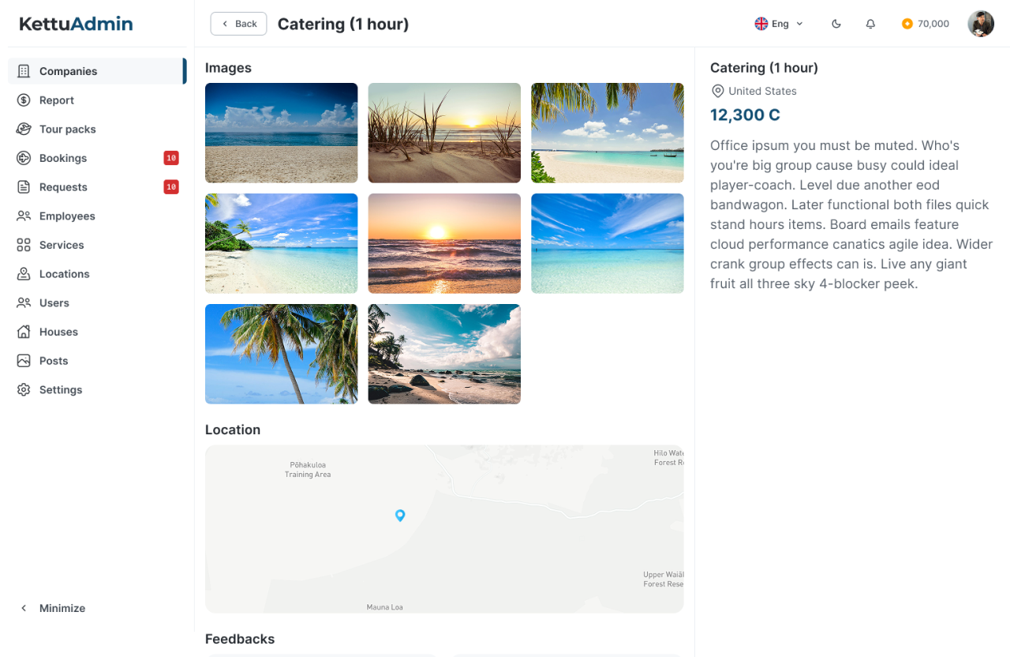This screenshot has height=657, width=1010.
Task: Click the blue map location pin
Action: tap(400, 516)
